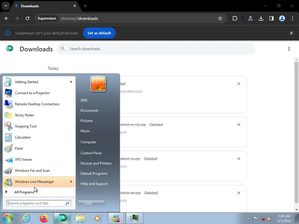Remove the first download entry from list
Image resolution: width=299 pixels, height=224 pixels.
click(239, 84)
